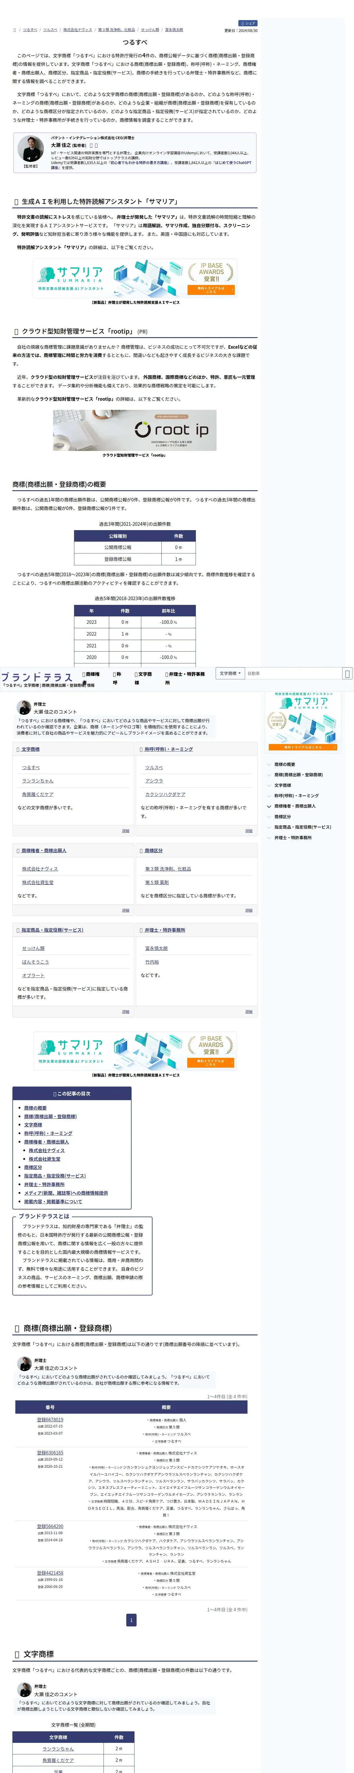Collapse 商標権者・商標出願人 in sidebar

pos(295,805)
